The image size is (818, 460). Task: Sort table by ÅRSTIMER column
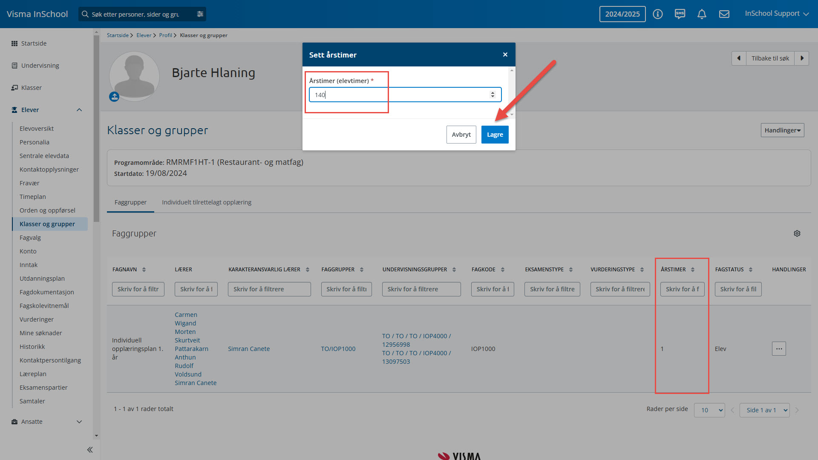pyautogui.click(x=692, y=270)
